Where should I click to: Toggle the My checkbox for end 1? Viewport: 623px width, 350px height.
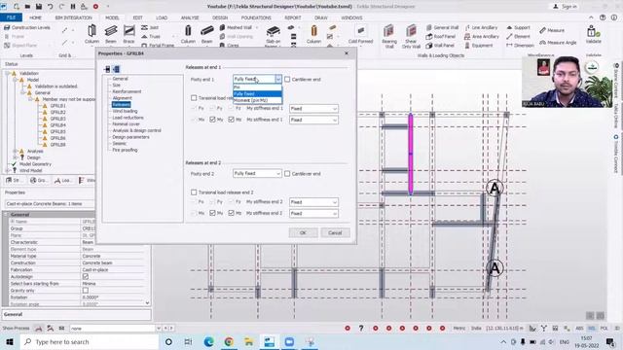pyautogui.click(x=212, y=120)
